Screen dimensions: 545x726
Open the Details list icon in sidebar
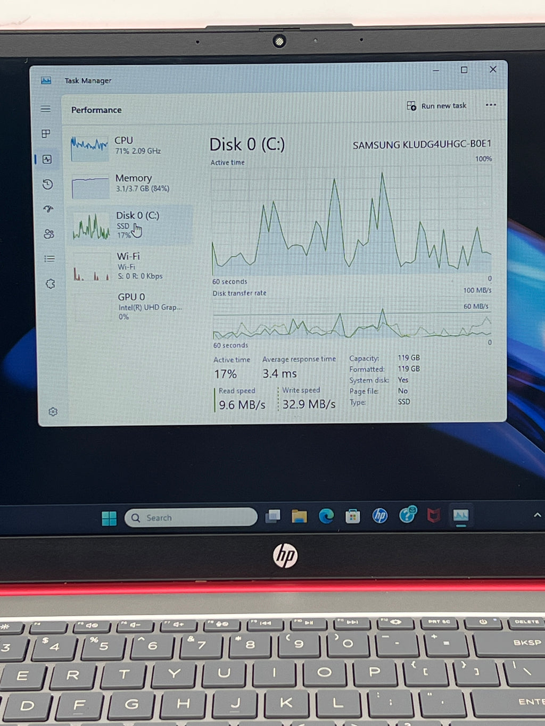49,258
